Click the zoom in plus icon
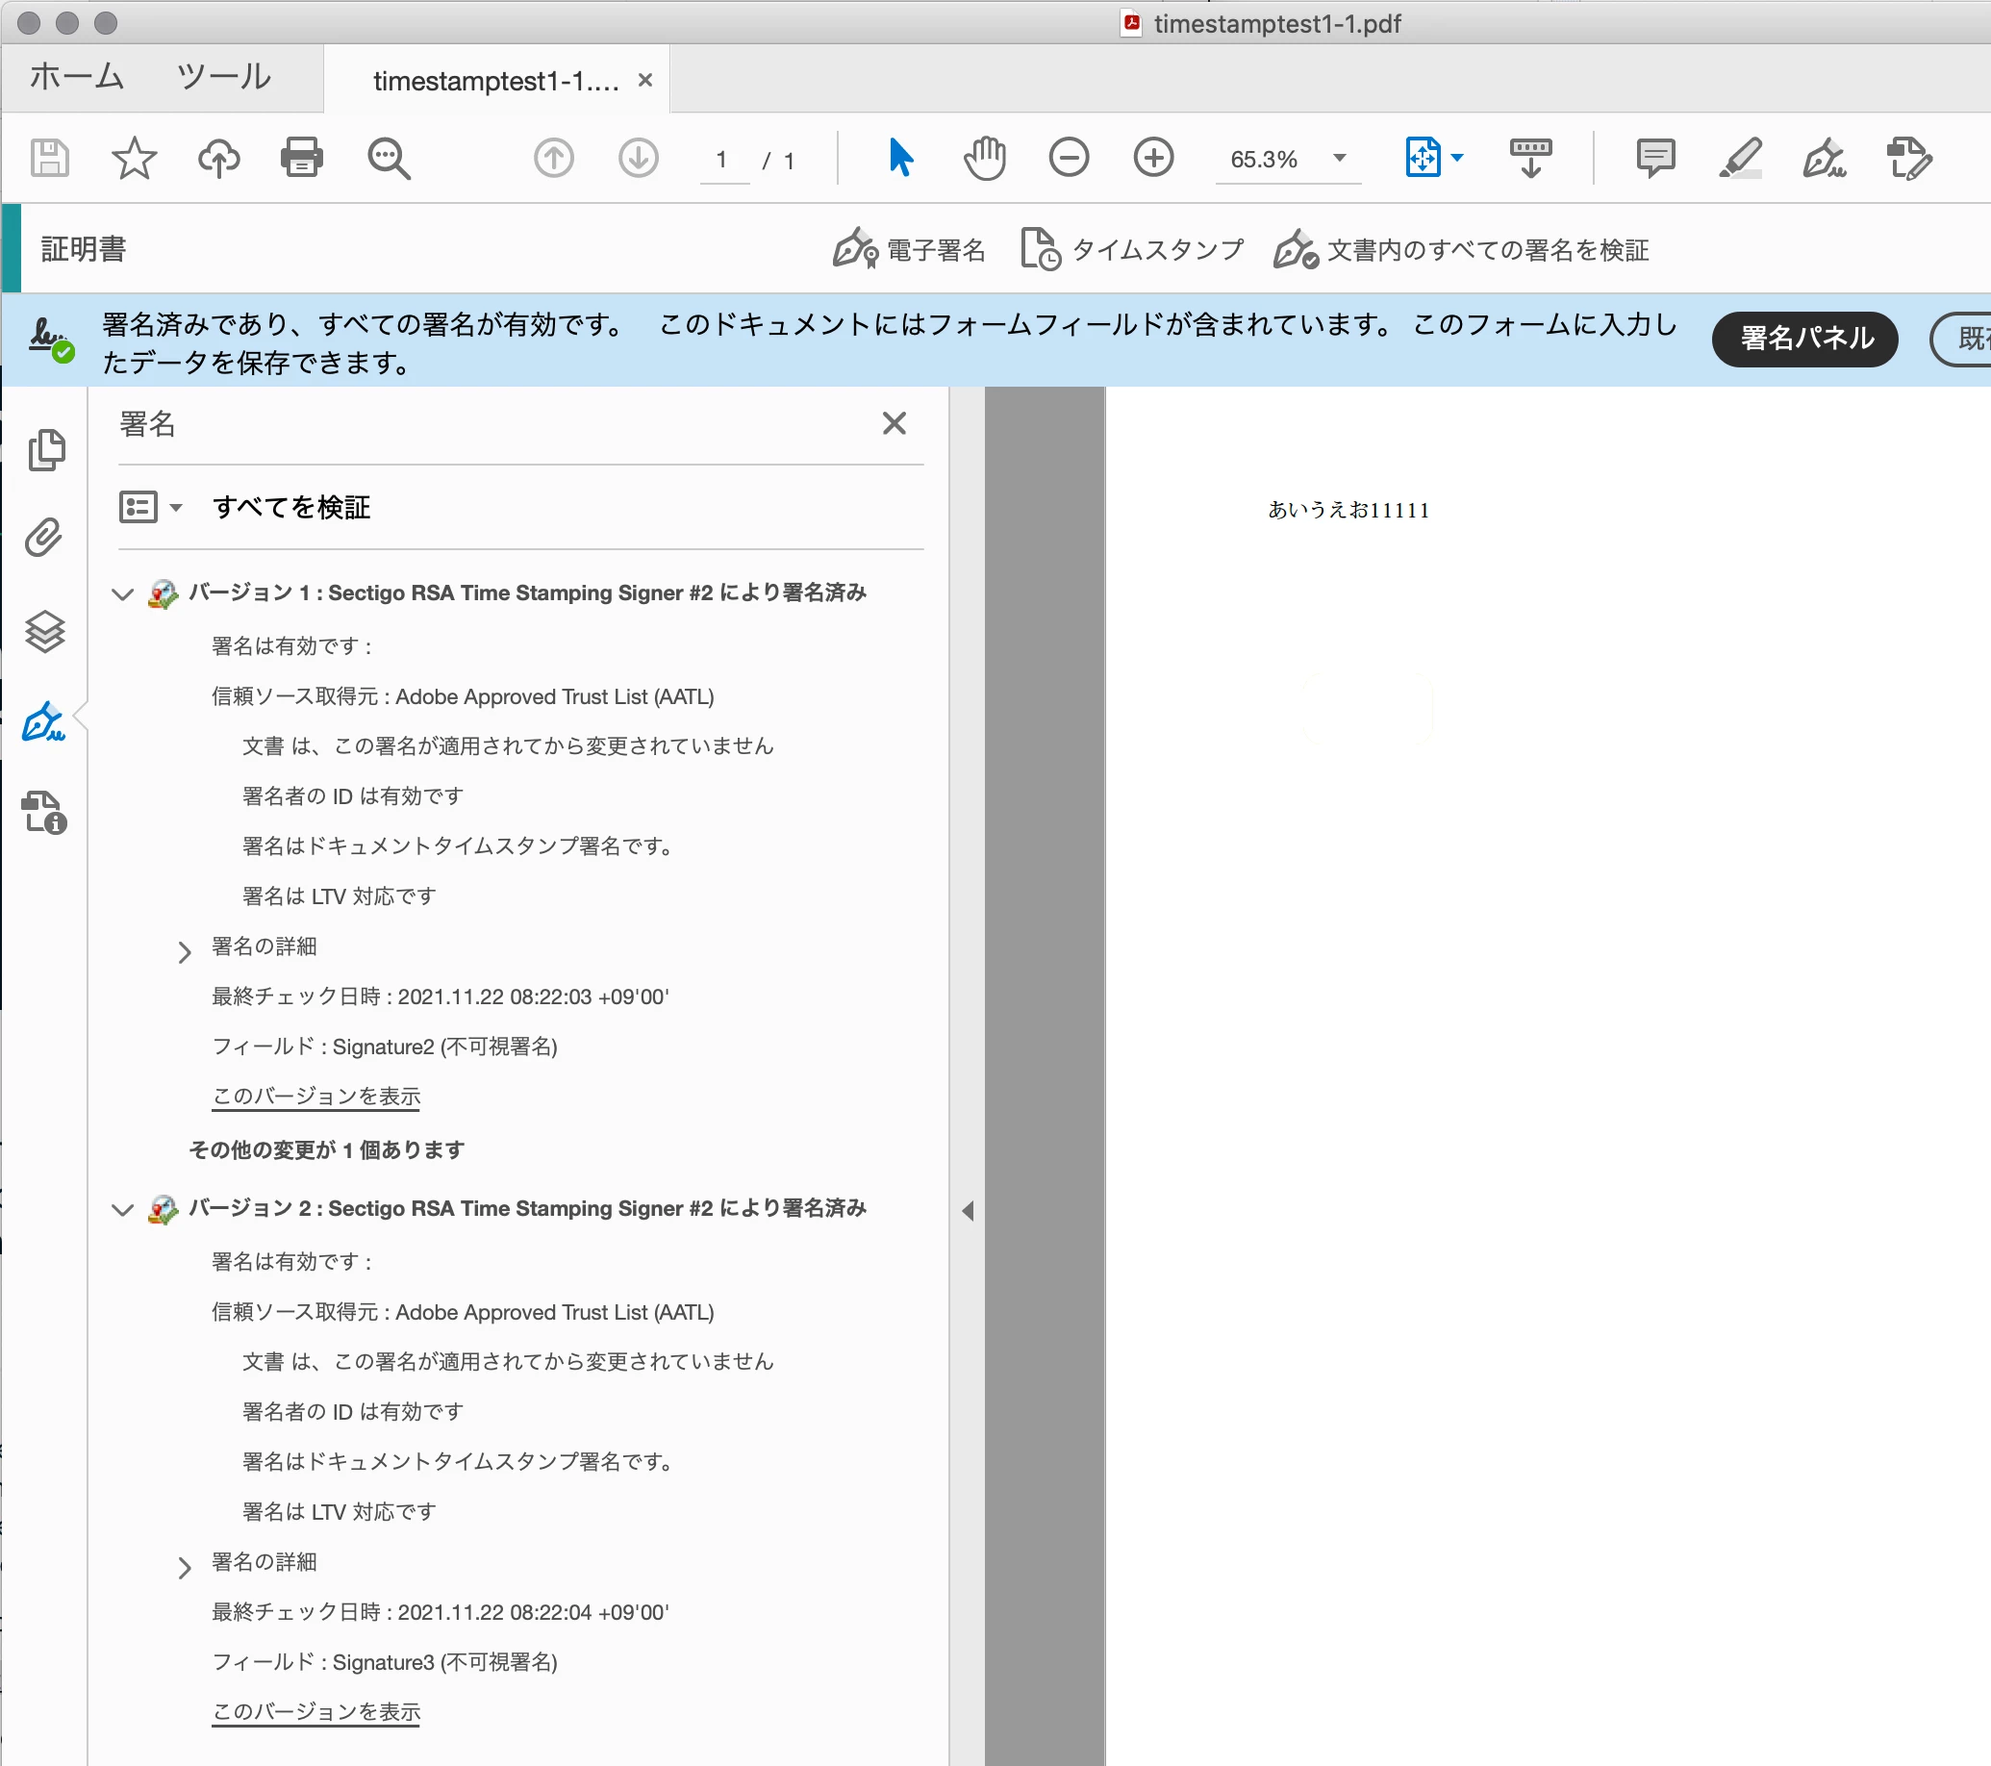1991x1766 pixels. coord(1153,158)
